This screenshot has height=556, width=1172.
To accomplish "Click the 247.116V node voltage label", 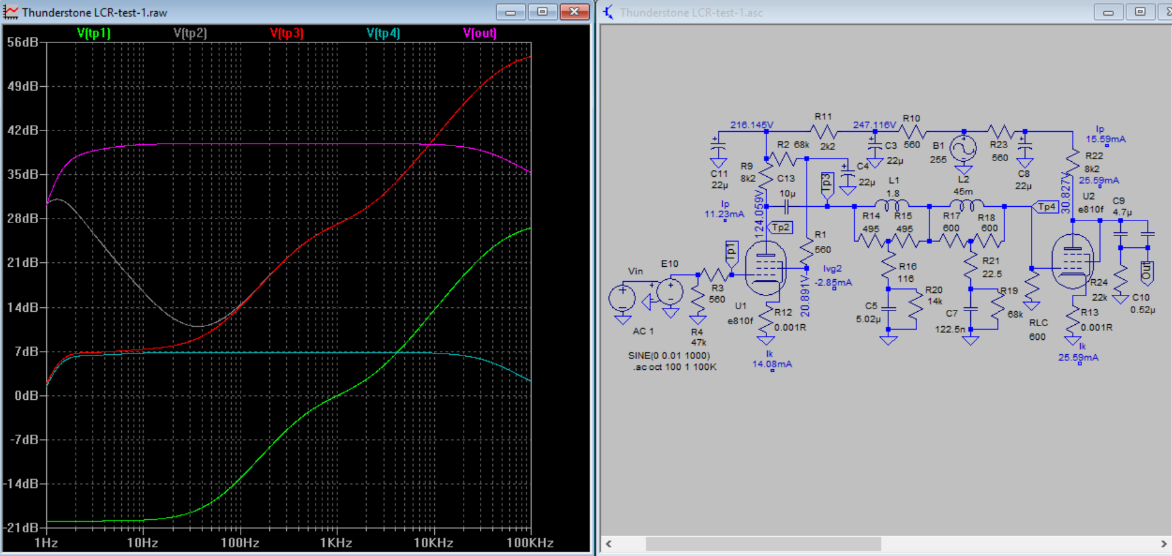I will (x=875, y=125).
